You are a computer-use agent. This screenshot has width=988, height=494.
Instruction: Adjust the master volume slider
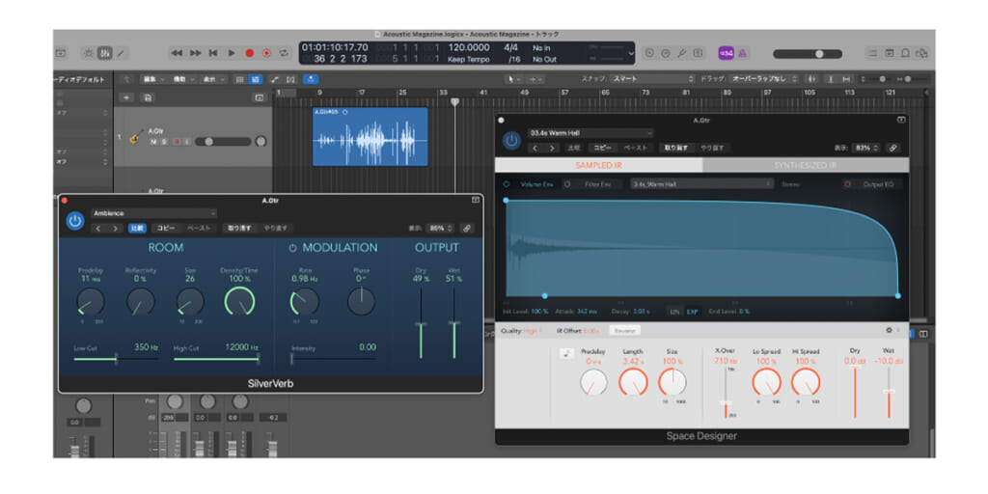808,54
